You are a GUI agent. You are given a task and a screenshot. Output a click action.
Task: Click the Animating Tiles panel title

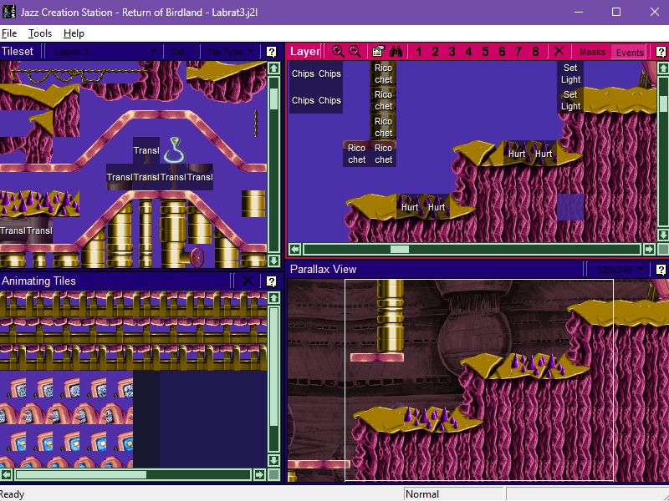coord(38,281)
